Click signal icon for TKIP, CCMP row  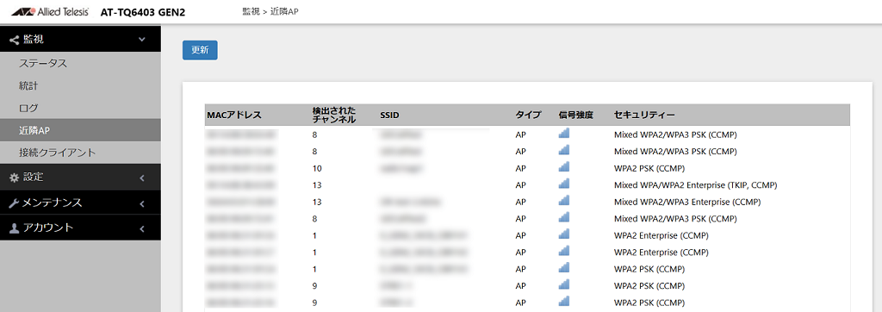click(563, 184)
